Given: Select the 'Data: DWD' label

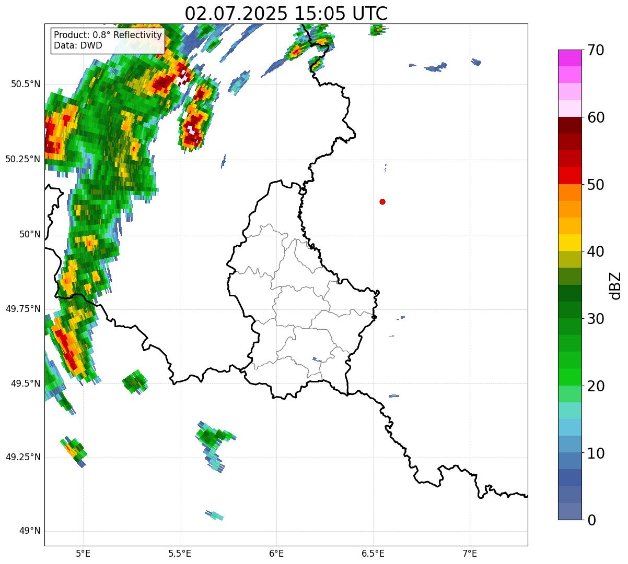Looking at the screenshot, I should pyautogui.click(x=78, y=45).
